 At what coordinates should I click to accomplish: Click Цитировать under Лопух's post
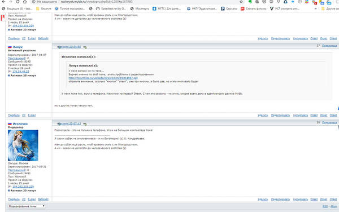pyautogui.click(x=301, y=115)
